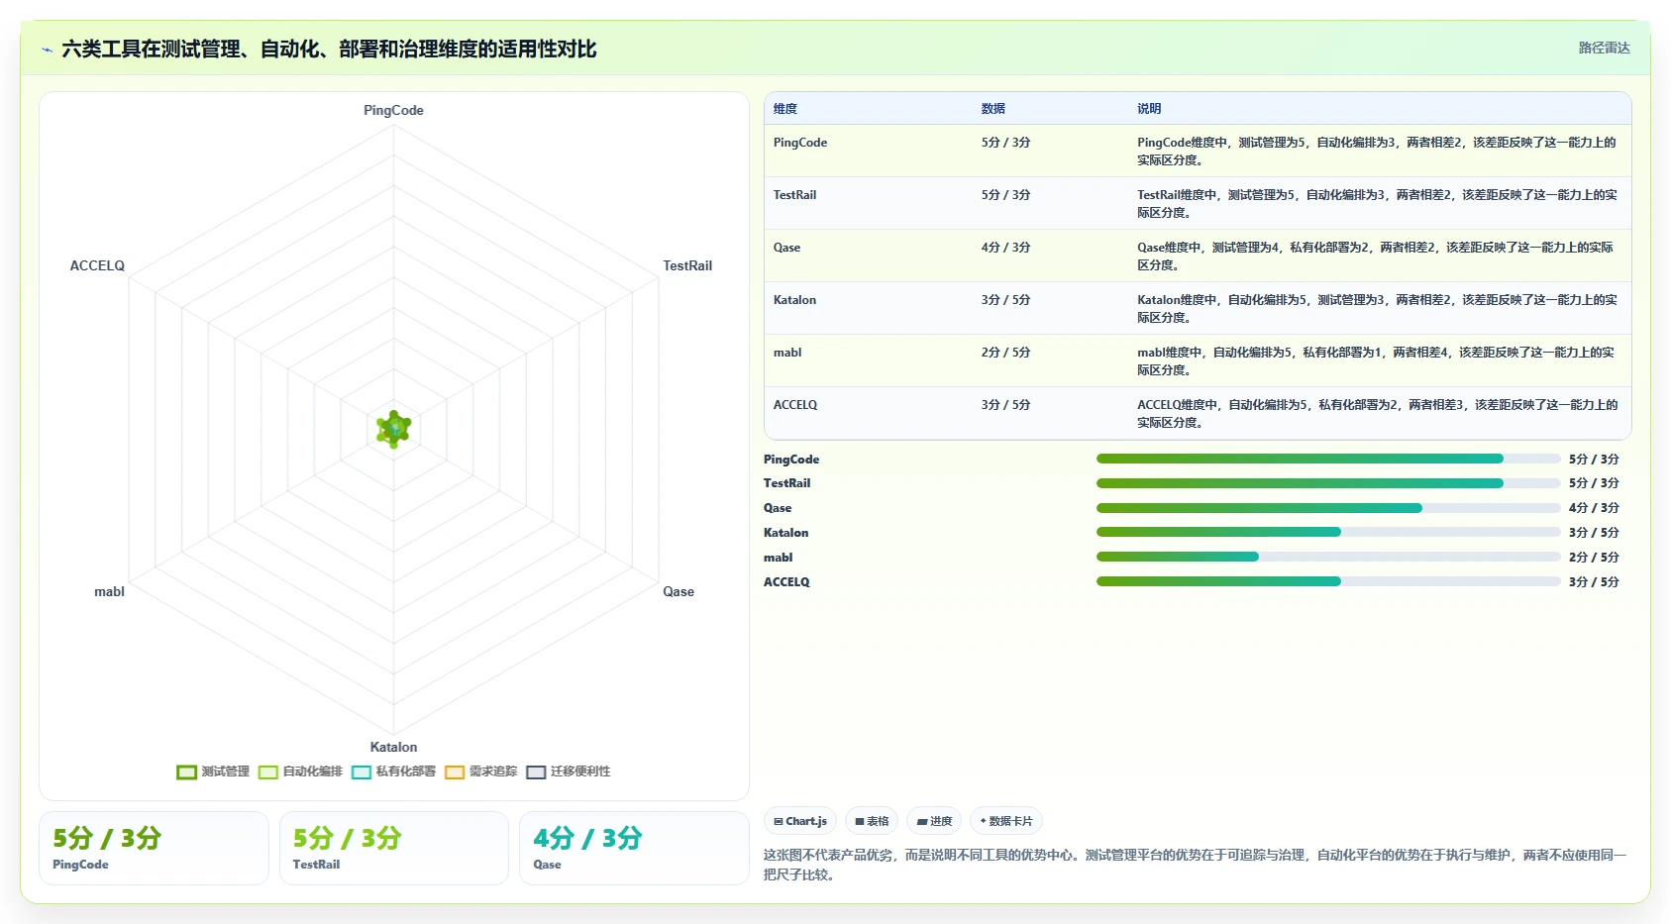Click the Qase progress bar

(x=1328, y=508)
